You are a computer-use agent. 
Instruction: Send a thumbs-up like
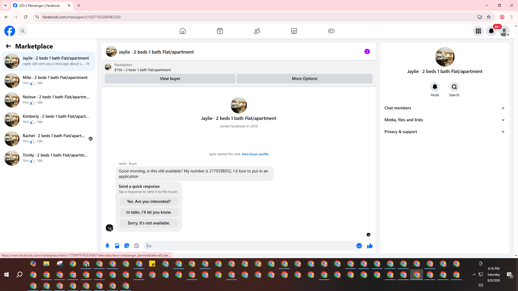370,246
